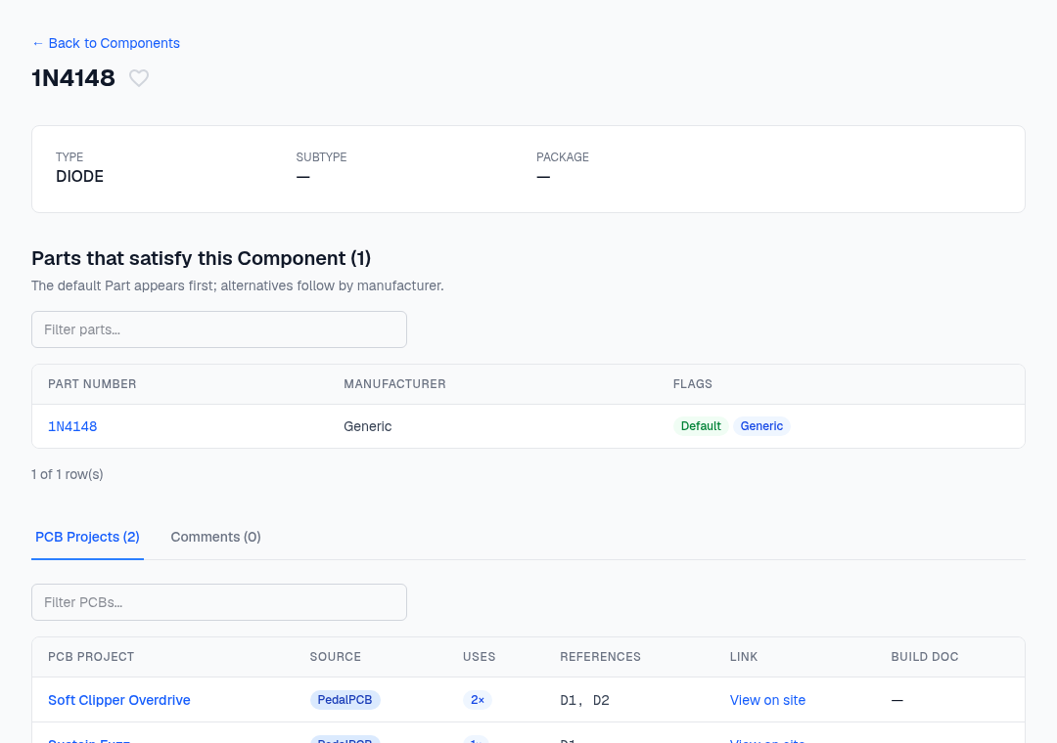This screenshot has height=743, width=1057.
Task: Select the D1, D2 references cell
Action: (584, 700)
